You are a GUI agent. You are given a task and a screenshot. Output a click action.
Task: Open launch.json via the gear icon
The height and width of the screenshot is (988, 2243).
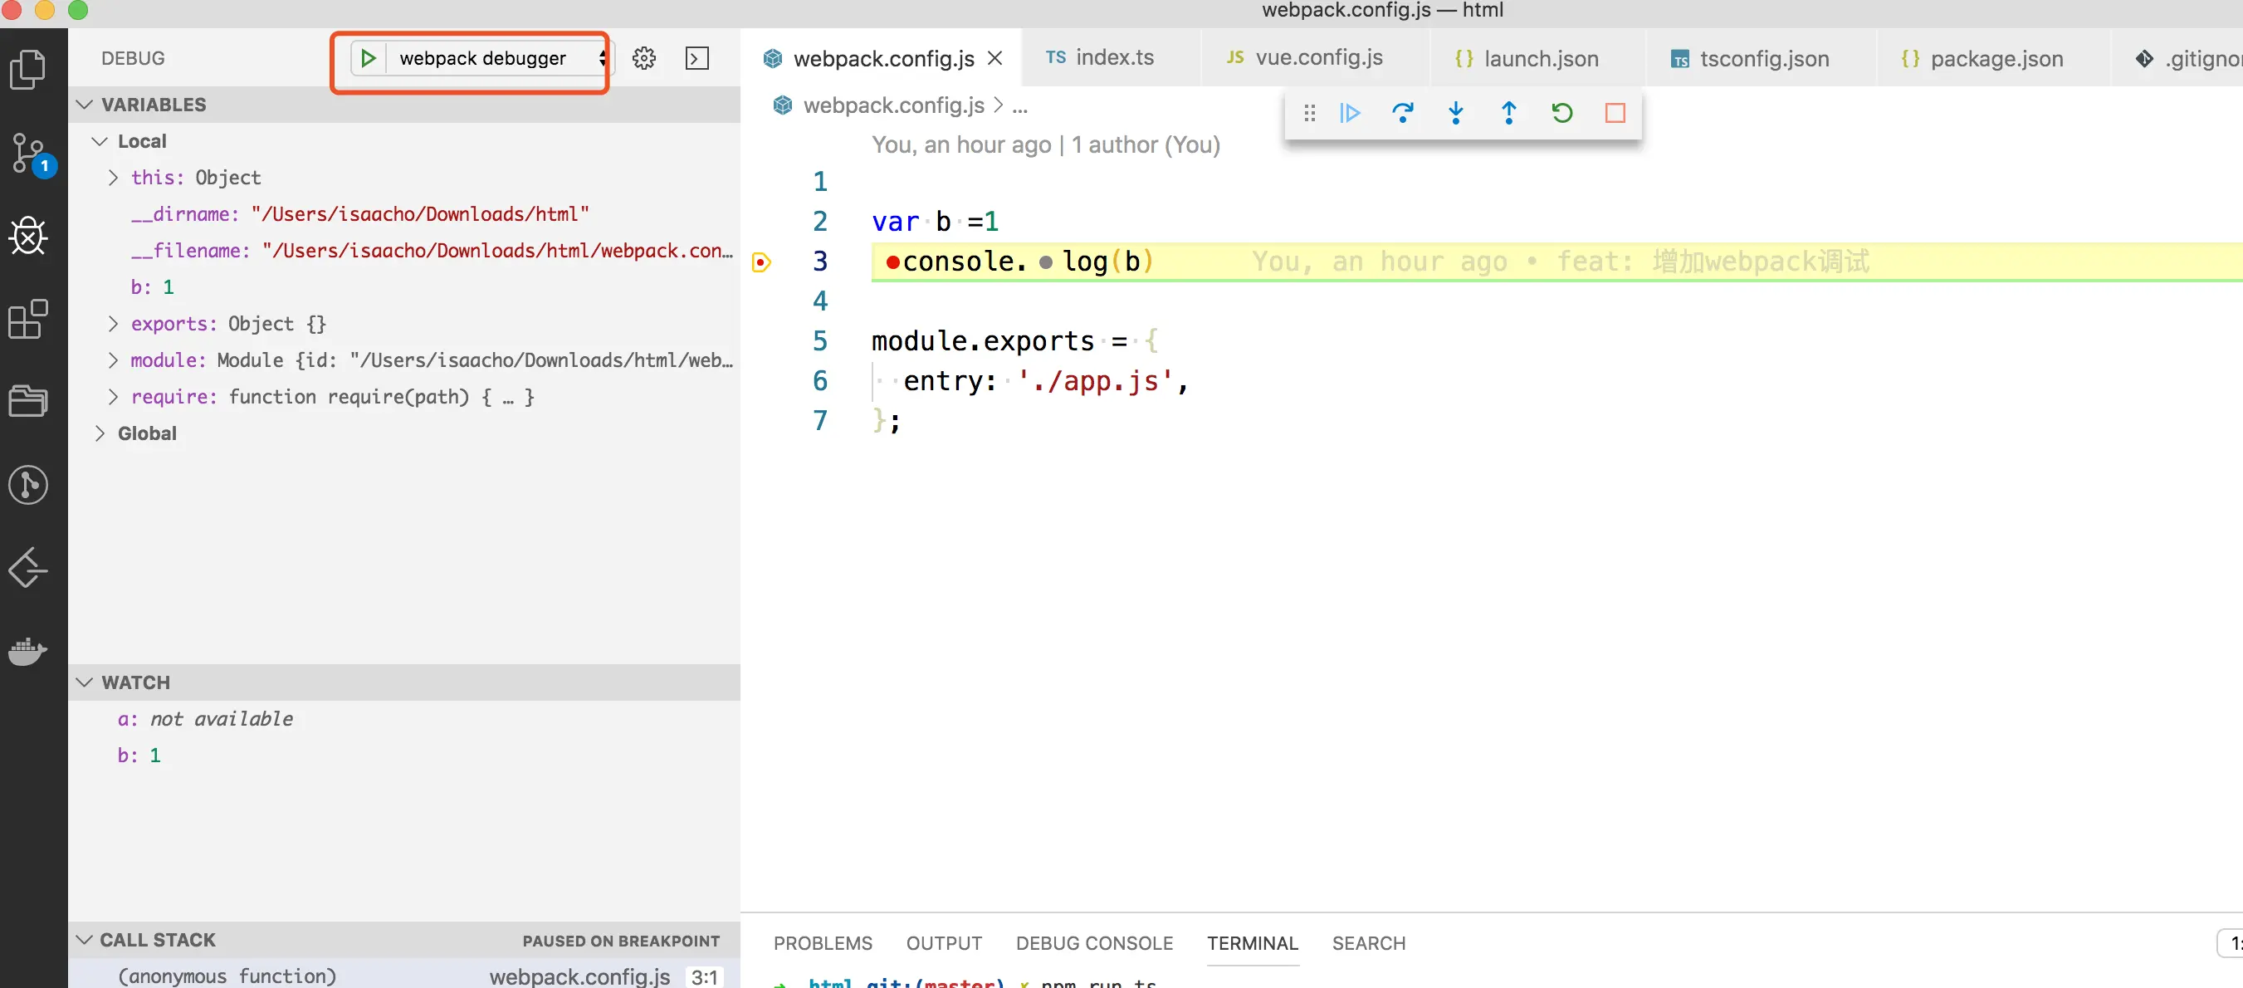point(644,58)
